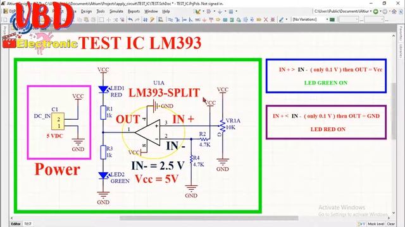405x227 pixels.
Task: Select the VR1A 10K potentiometer
Action: click(222, 126)
